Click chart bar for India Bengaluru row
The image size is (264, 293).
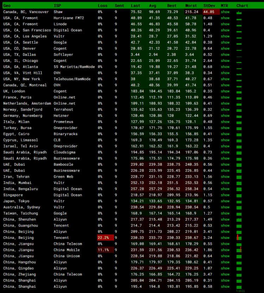239,189
